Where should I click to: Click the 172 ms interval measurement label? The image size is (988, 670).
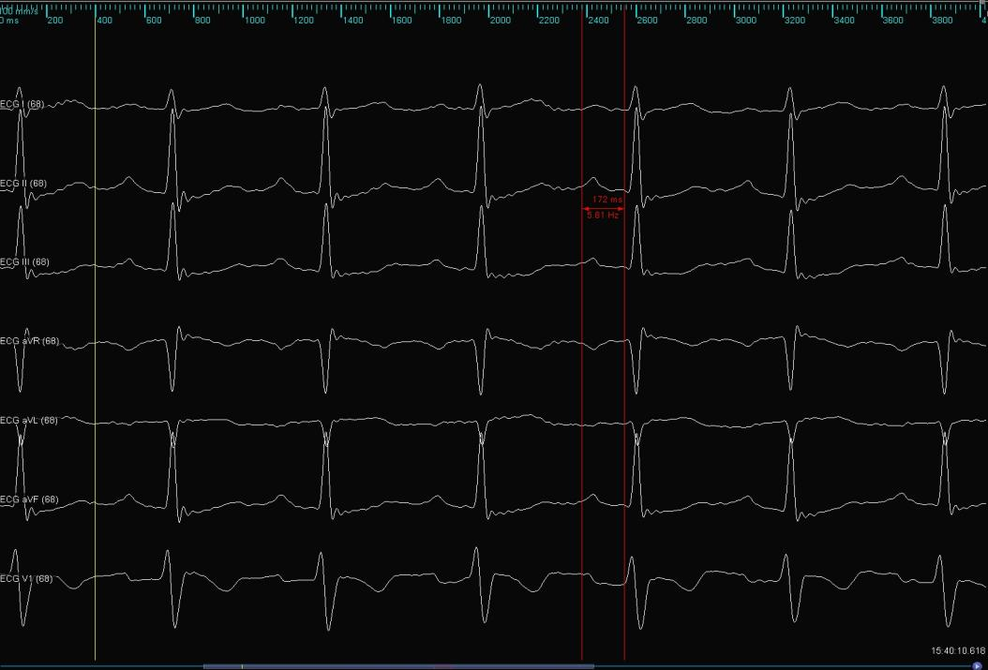click(607, 200)
